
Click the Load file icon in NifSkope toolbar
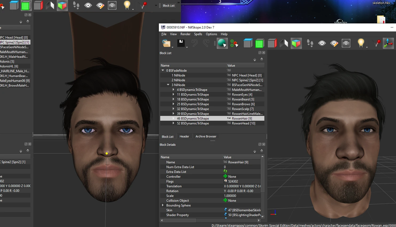coord(166,43)
